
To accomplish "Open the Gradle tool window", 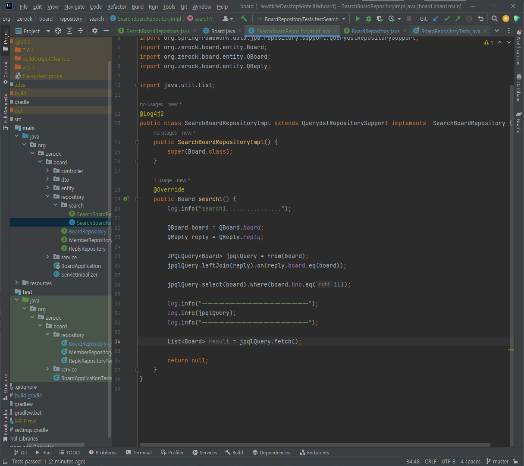I will (x=518, y=123).
